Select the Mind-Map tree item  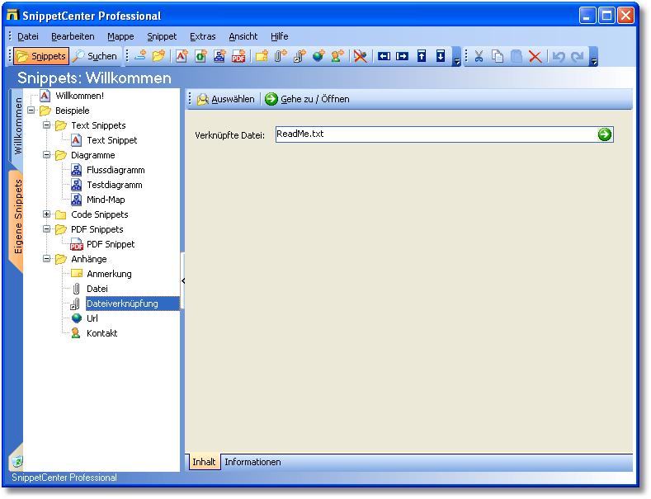(106, 200)
